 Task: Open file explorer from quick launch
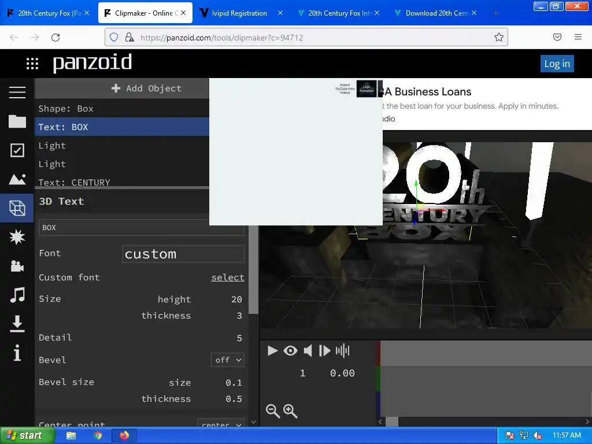[71, 436]
